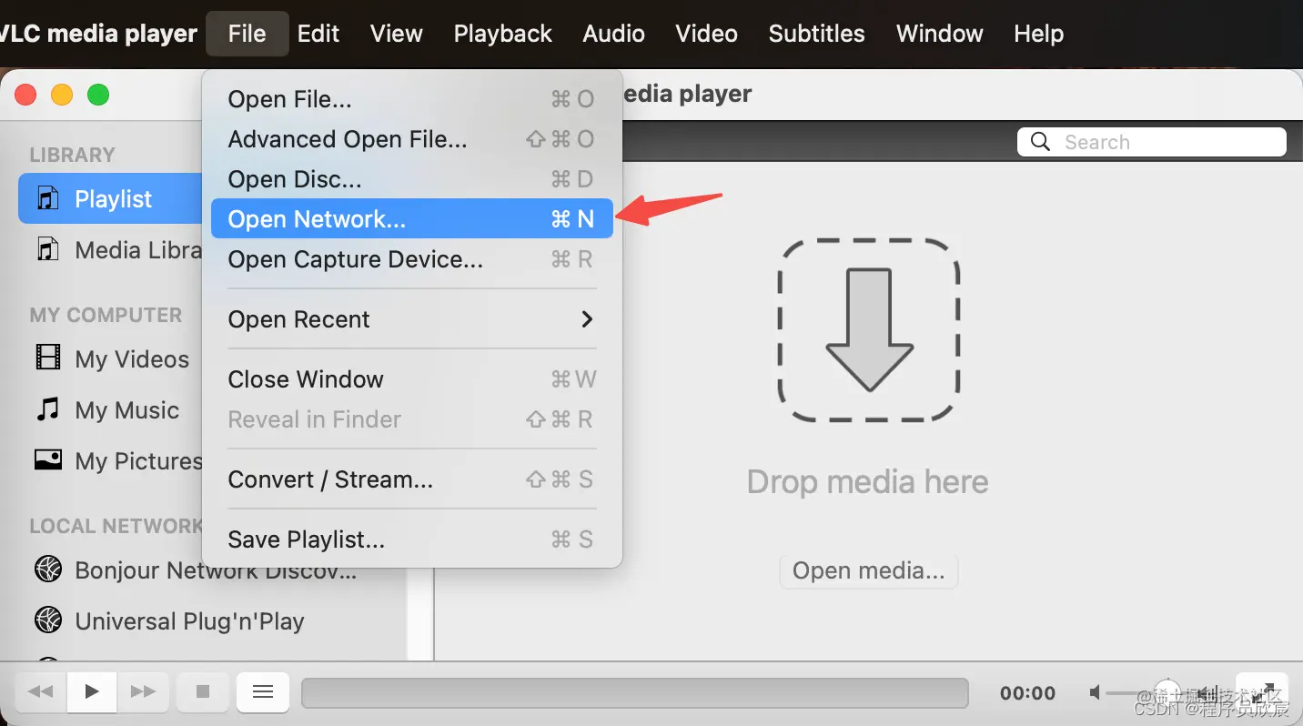Choose Open Disc... from File menu
This screenshot has width=1303, height=726.
point(412,178)
